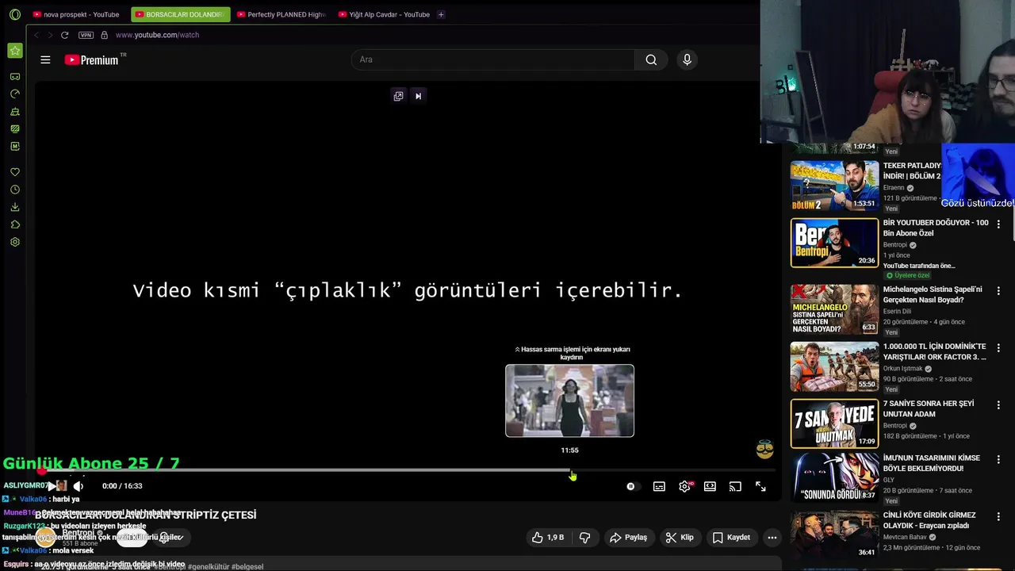Open options menu for CİNLİ KÖYE GİRDİK video

coord(998,516)
